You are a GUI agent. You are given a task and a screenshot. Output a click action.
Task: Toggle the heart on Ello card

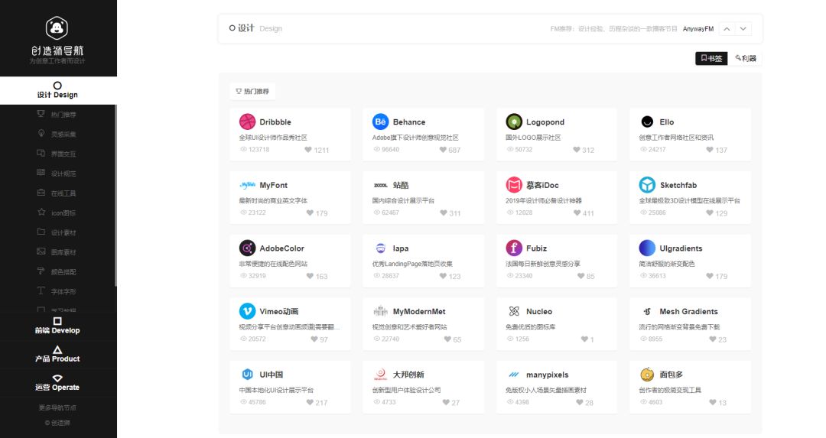[710, 150]
